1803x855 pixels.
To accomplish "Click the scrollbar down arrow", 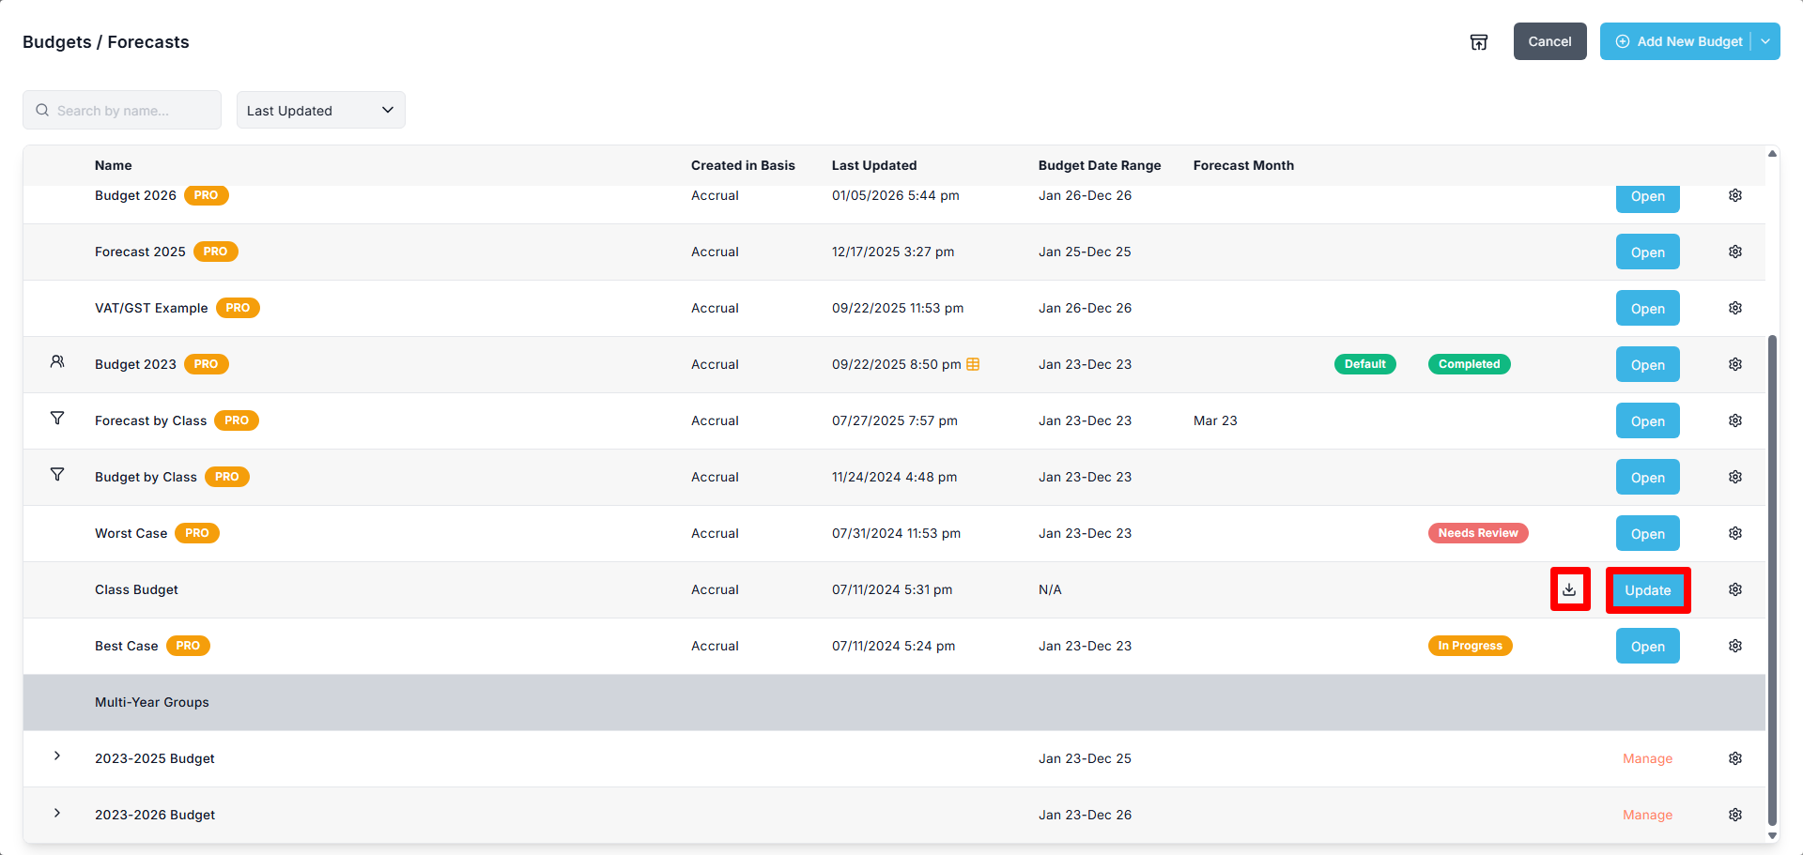I will (1772, 835).
